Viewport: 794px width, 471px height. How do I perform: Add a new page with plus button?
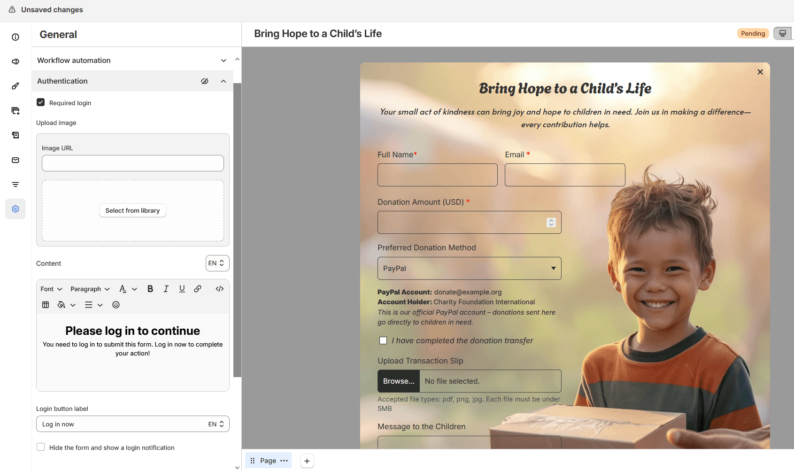pyautogui.click(x=307, y=461)
